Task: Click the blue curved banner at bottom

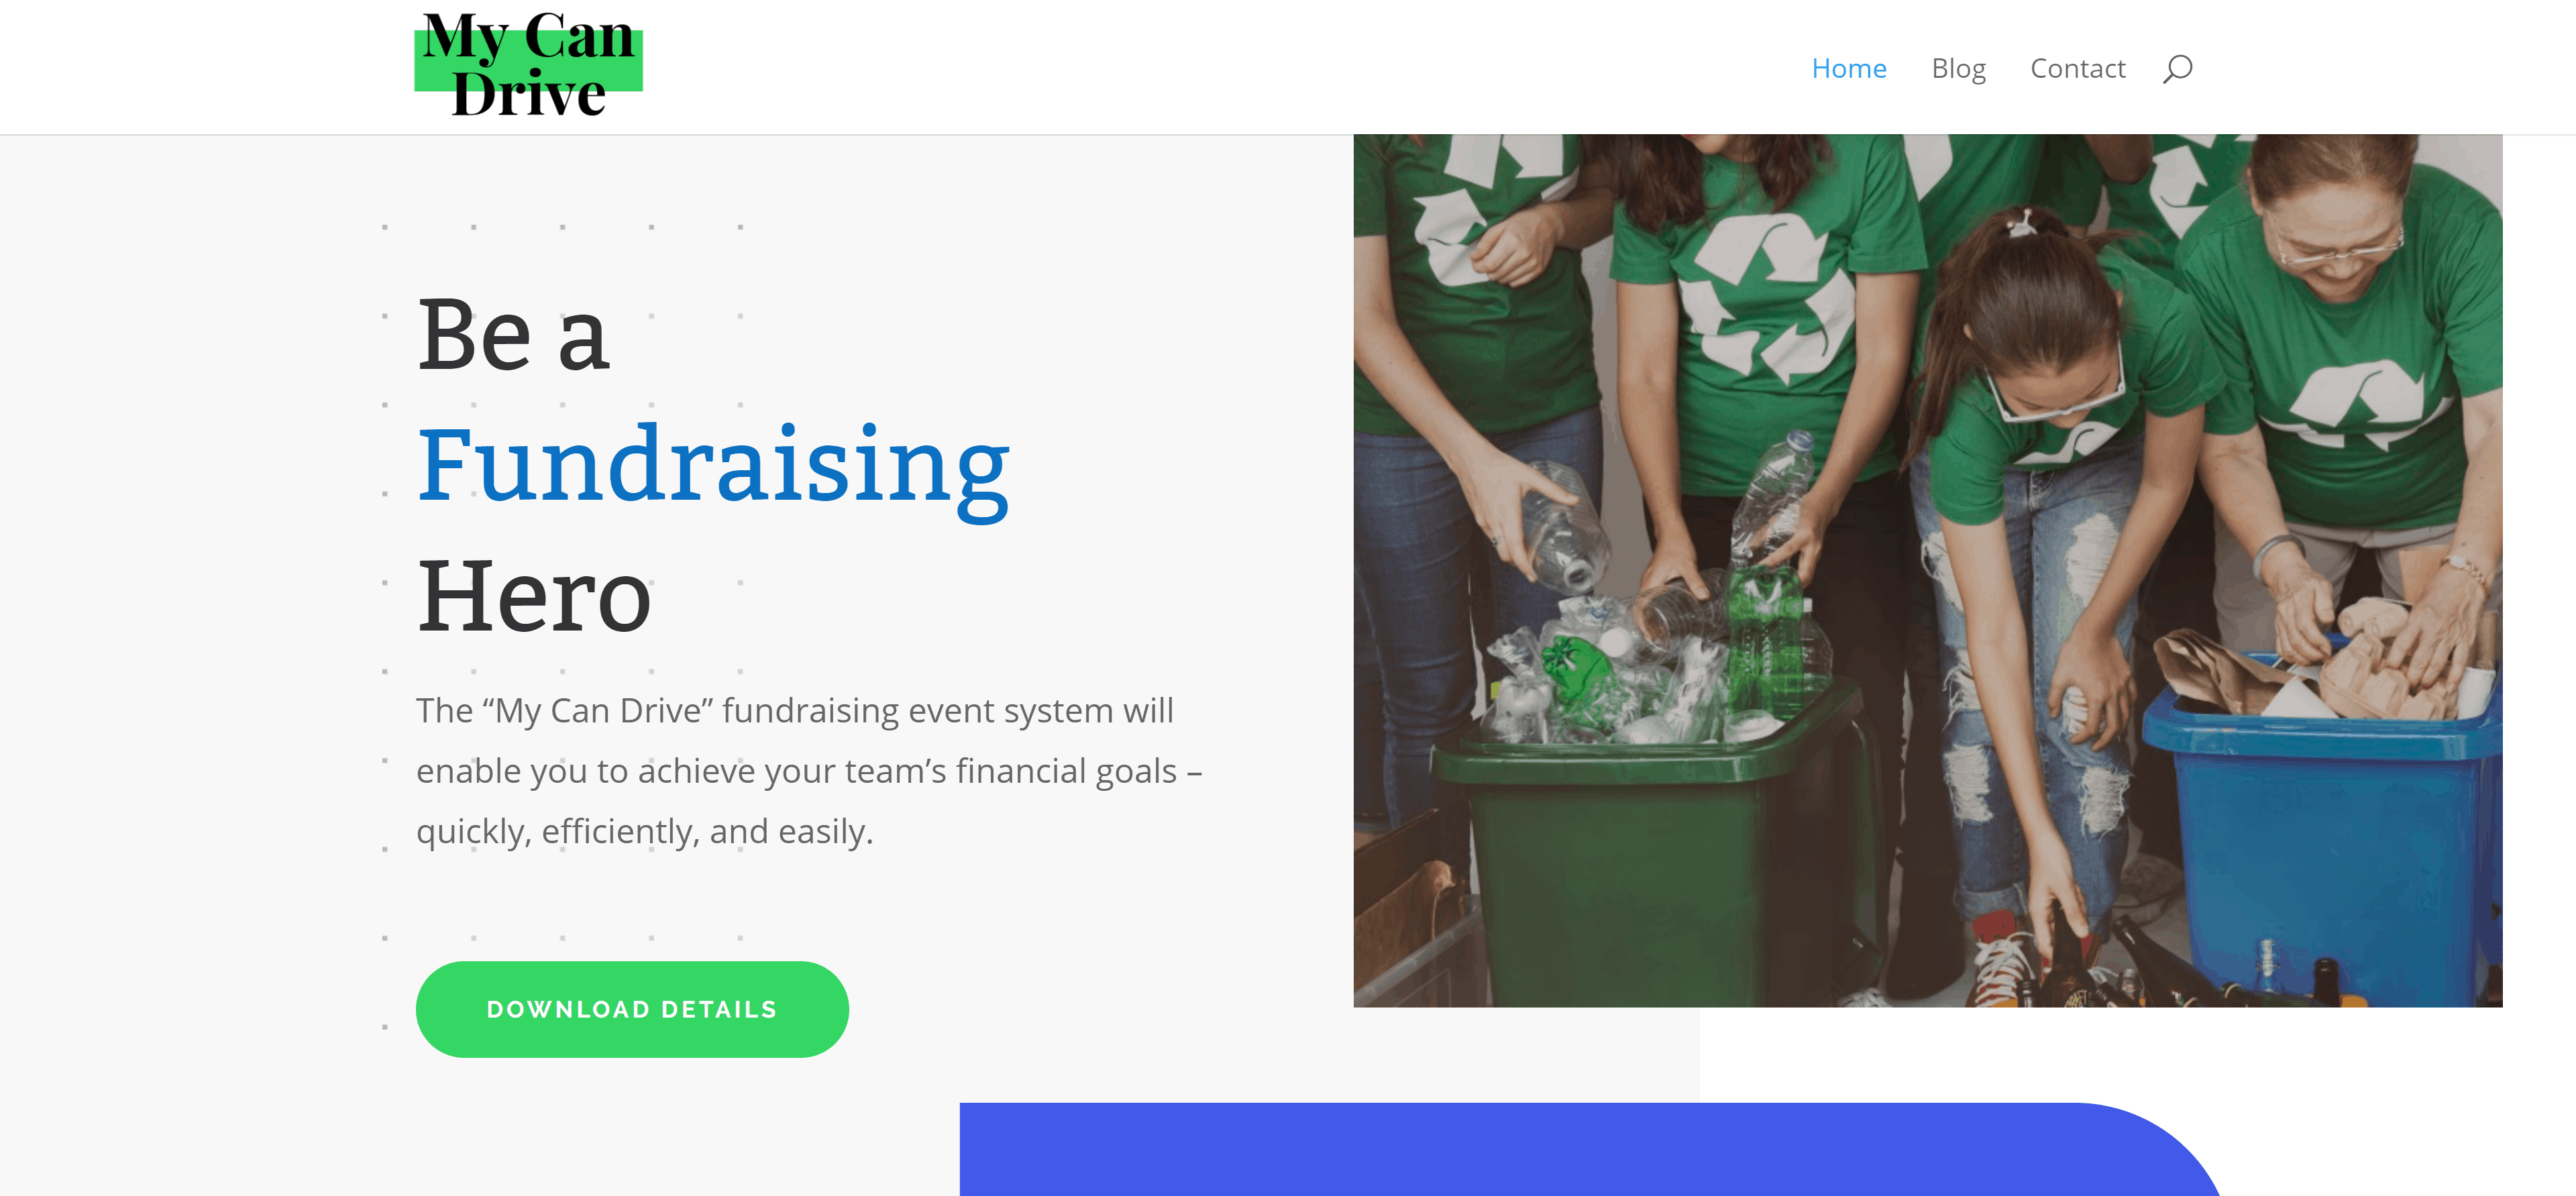Action: pyautogui.click(x=1590, y=1149)
